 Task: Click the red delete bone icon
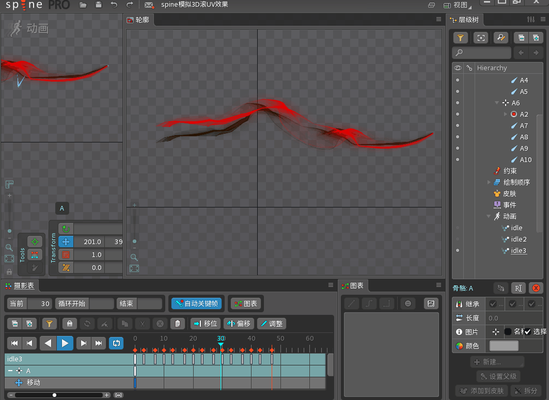536,288
